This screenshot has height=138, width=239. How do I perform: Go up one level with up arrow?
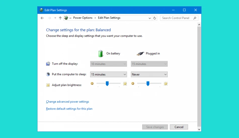60,18
